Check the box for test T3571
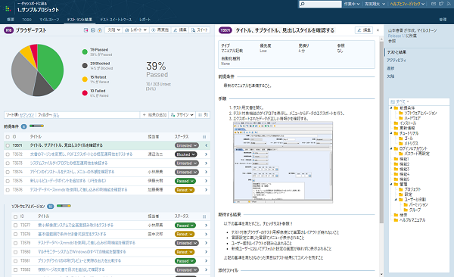 8,145
